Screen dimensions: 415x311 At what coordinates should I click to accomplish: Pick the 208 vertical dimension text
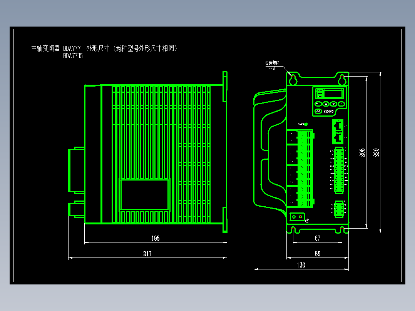click(362, 152)
